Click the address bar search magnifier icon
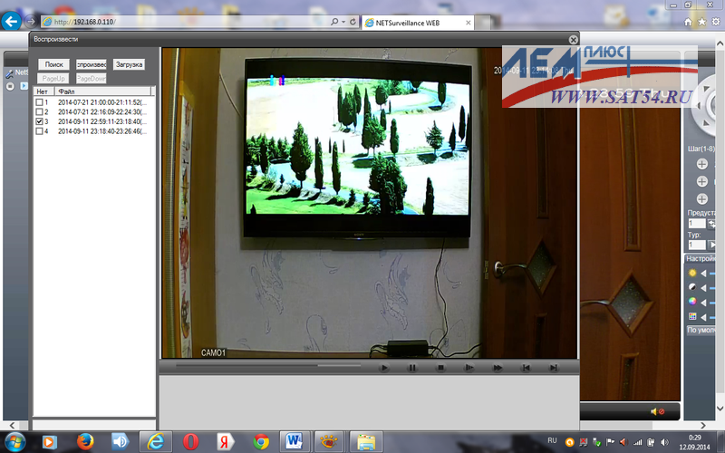This screenshot has width=725, height=453. tap(334, 22)
